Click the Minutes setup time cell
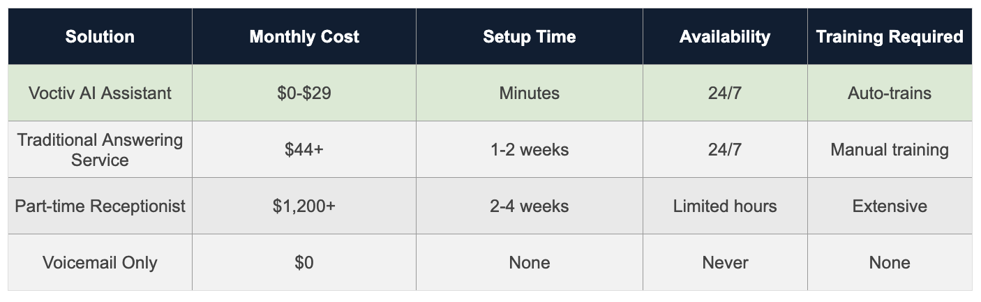 point(529,93)
